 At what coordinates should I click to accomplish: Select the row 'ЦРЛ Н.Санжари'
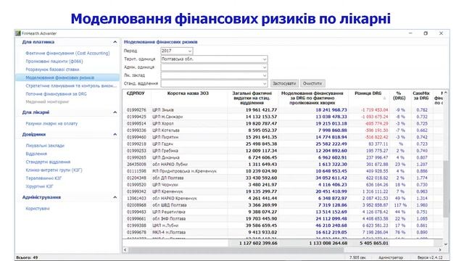(283, 117)
